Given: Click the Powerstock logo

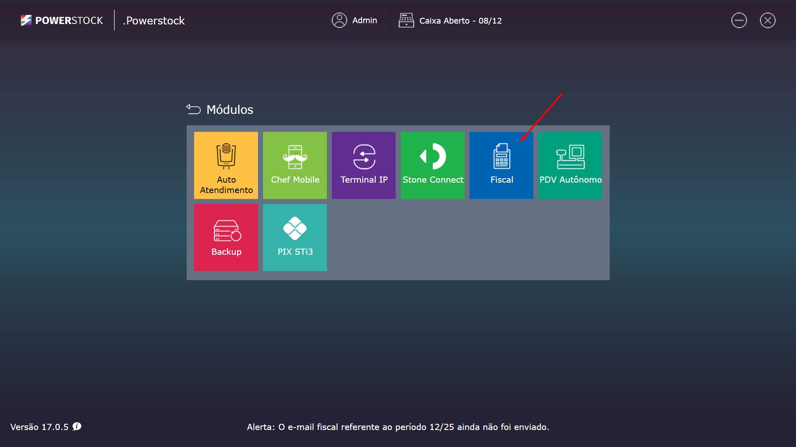Looking at the screenshot, I should point(62,20).
